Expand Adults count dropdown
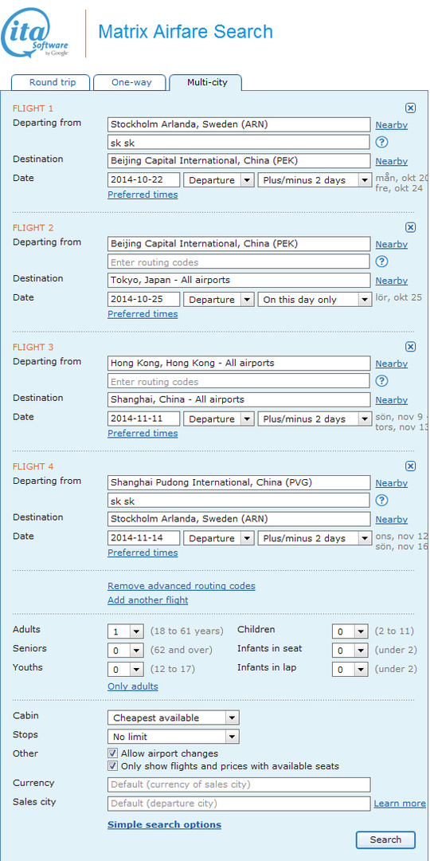 pos(126,632)
